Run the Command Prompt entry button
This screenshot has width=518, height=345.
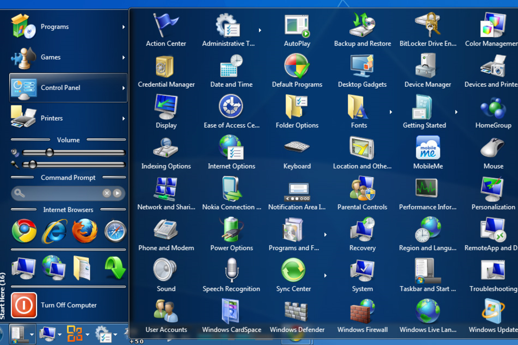(x=117, y=193)
